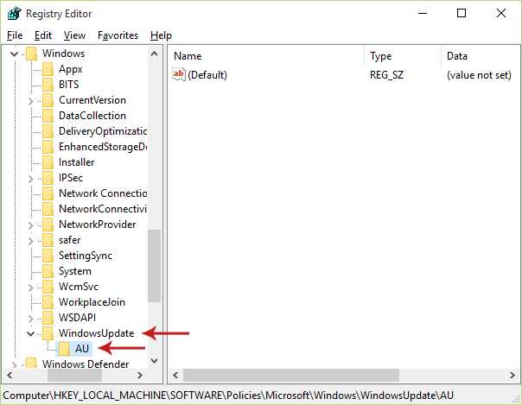The width and height of the screenshot is (522, 405).
Task: Collapse the WindowsUpdate key
Action: coord(30,333)
